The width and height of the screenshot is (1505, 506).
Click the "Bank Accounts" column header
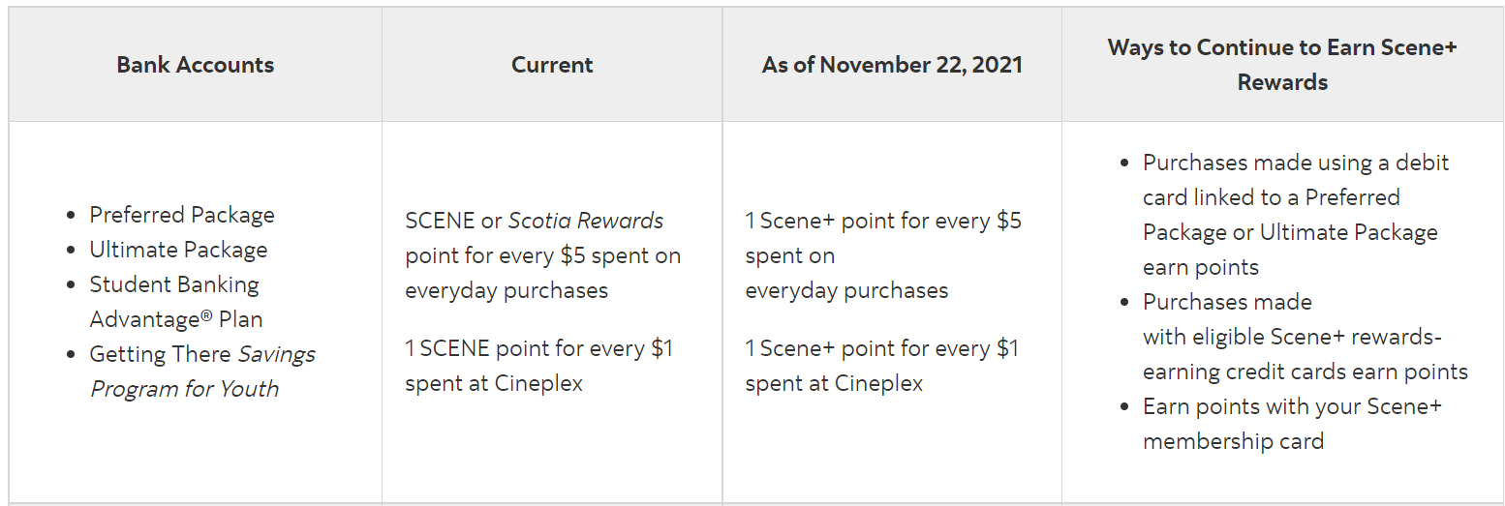(195, 65)
